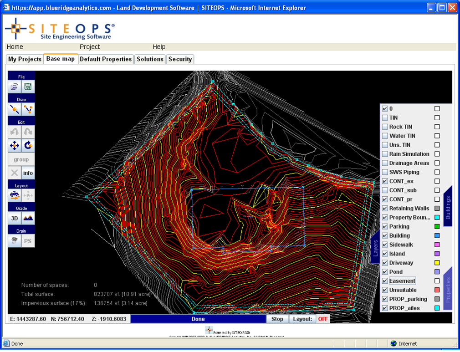Click the Save floppy disk icon
The width and height of the screenshot is (460, 352).
(x=28, y=87)
